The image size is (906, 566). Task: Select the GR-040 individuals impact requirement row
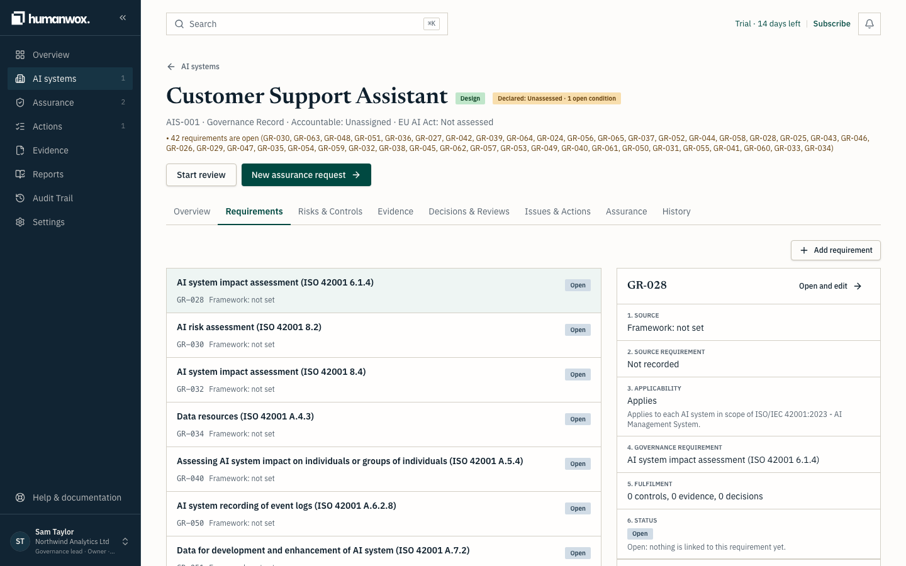pyautogui.click(x=384, y=469)
